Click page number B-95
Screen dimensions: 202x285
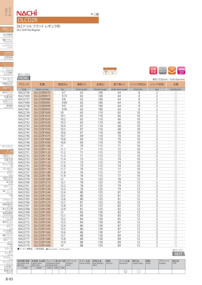pos(9,279)
